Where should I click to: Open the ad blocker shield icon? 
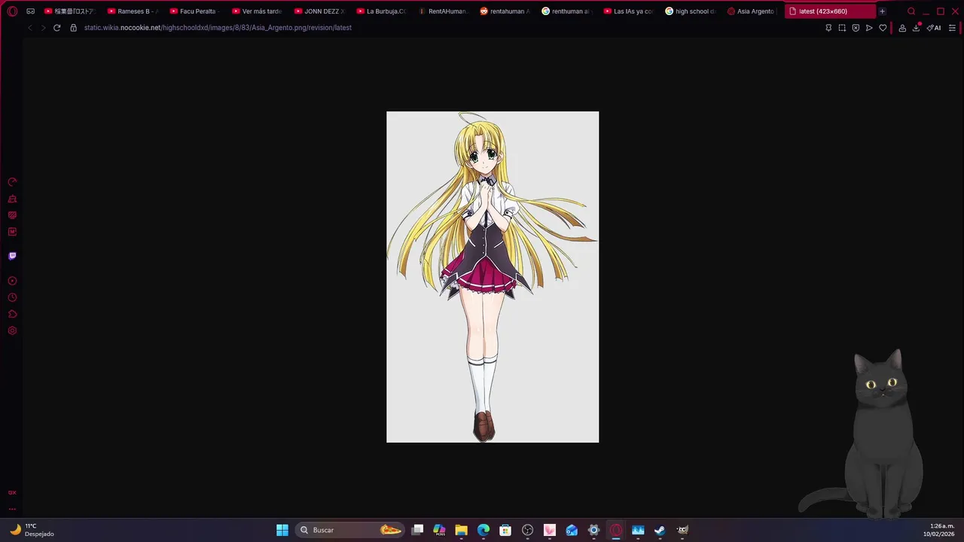[x=856, y=28]
